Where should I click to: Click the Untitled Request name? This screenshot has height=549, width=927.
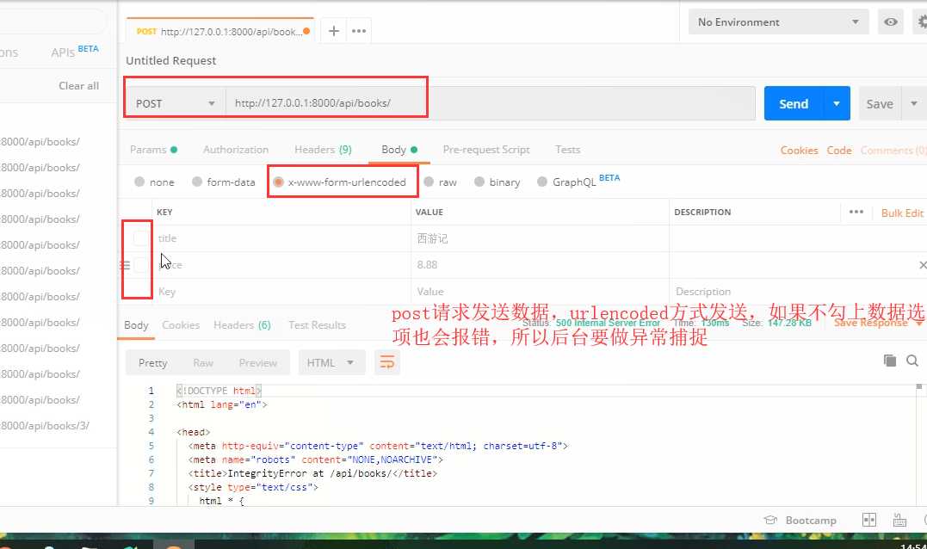tap(171, 60)
